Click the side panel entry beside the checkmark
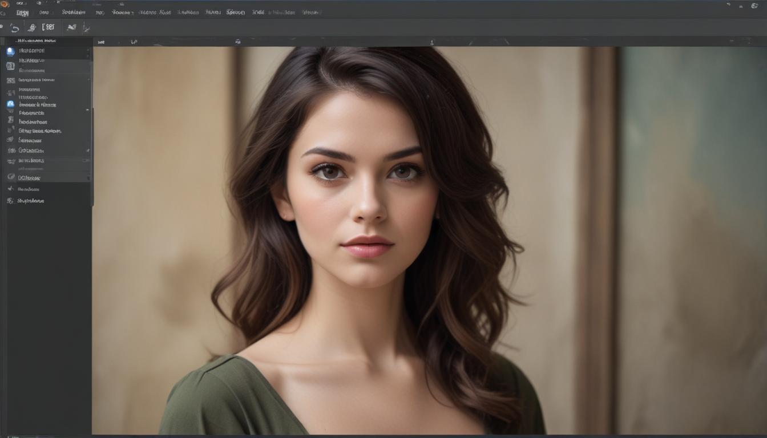Viewport: 767px width, 438px height. 31,151
